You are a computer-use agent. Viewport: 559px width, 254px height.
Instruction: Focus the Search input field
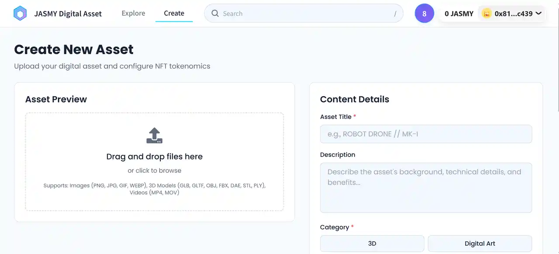[306, 14]
